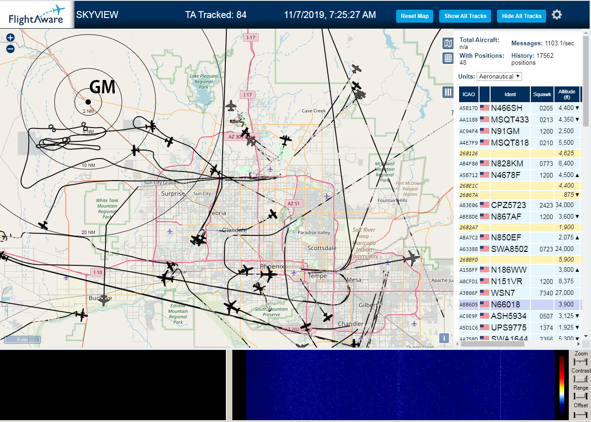
Task: Click Show All Tracks button
Action: [465, 16]
